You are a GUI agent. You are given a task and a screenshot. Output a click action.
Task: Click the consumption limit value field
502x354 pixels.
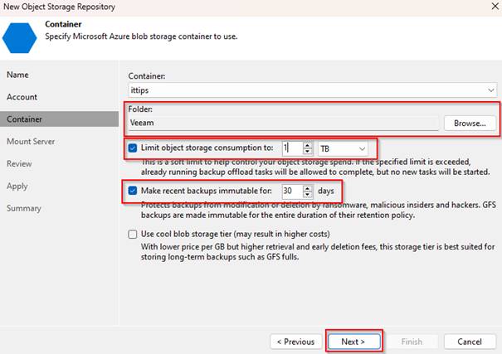[292, 148]
